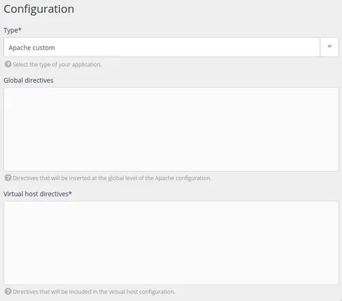Viewport: 342px width, 301px height.
Task: Click 'Select the type of your application' hint
Action: (57, 65)
